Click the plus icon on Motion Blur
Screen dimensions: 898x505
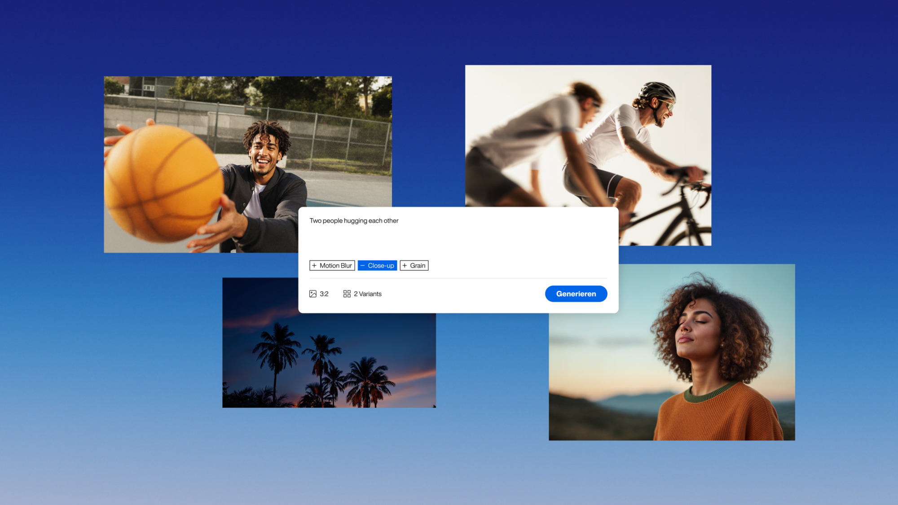[x=314, y=265]
